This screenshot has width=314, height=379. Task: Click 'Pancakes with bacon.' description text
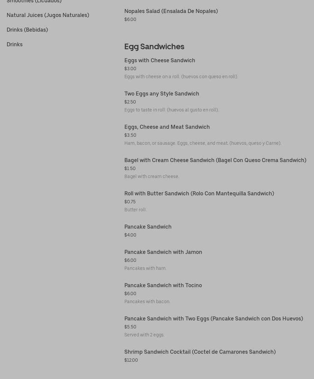[147, 301]
